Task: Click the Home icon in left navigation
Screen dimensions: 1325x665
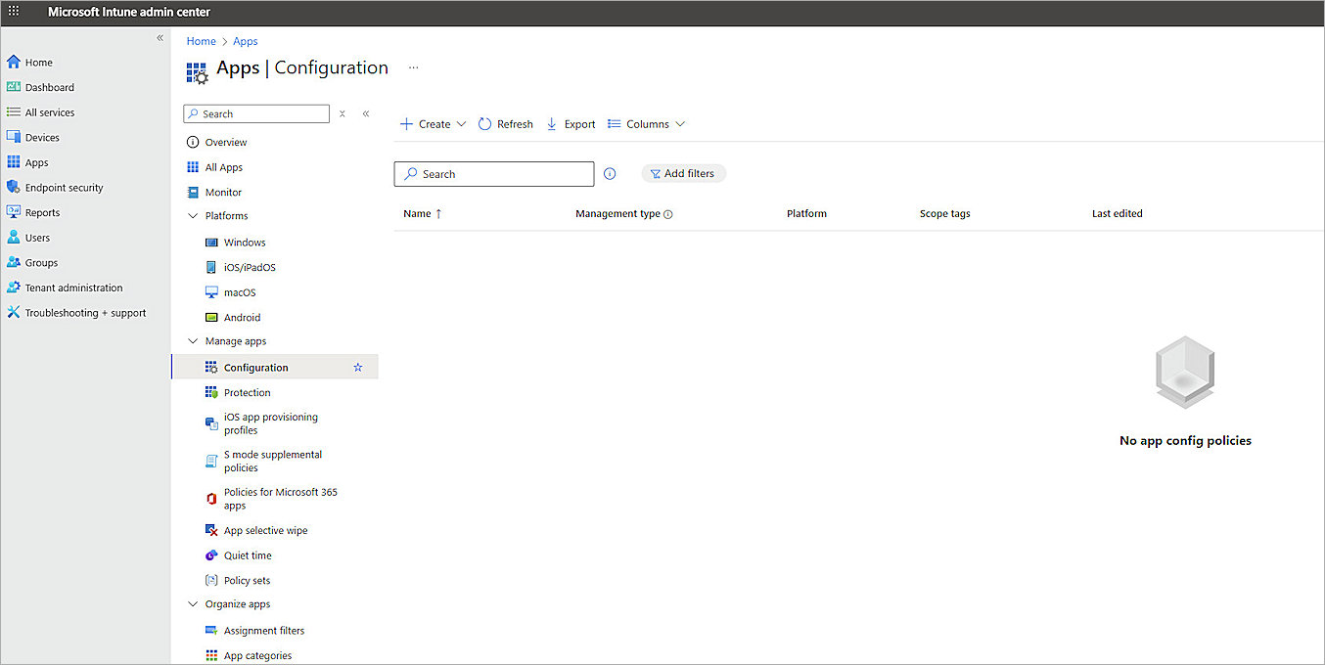Action: click(x=14, y=62)
